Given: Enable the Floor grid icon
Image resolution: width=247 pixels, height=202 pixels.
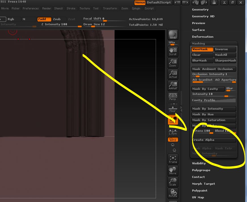Looking at the screenshot, I should 173,108.
